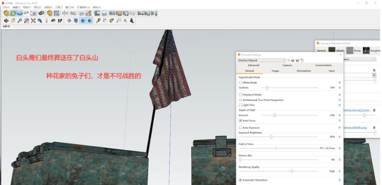The width and height of the screenshot is (382, 185).
Task: Switch to the Atmosphere tab
Action: point(303,71)
